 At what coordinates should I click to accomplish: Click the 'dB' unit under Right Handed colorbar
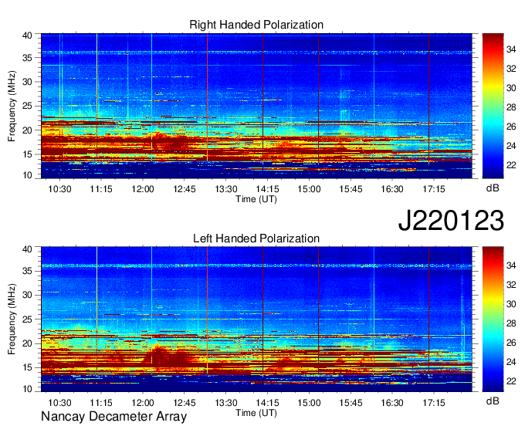point(493,188)
